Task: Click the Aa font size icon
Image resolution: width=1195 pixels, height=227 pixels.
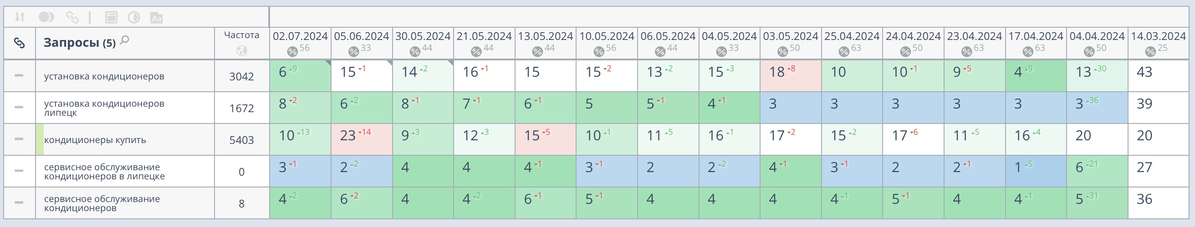Action: pos(157,18)
